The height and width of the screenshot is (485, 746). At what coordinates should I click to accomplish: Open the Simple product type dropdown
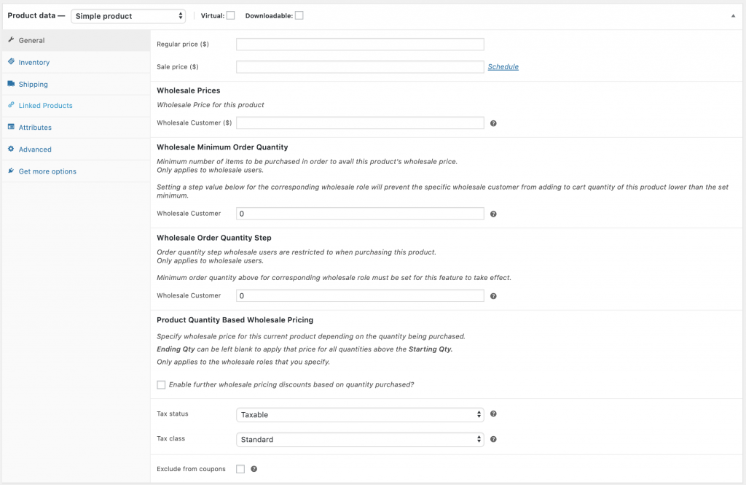click(x=128, y=16)
